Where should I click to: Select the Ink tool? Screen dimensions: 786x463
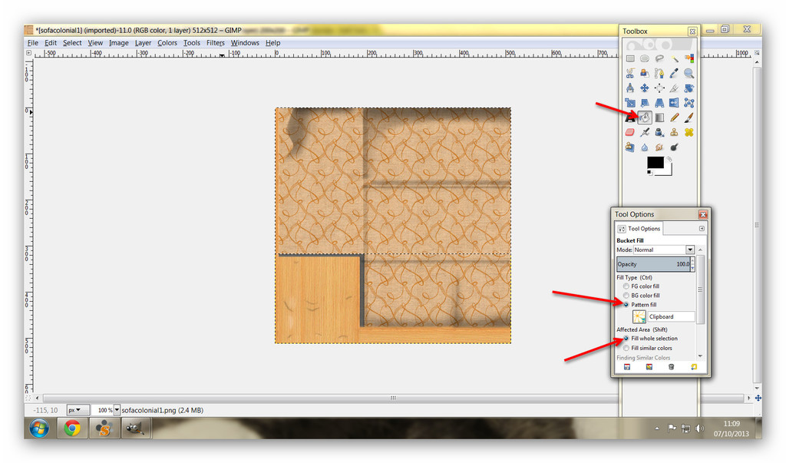(659, 132)
